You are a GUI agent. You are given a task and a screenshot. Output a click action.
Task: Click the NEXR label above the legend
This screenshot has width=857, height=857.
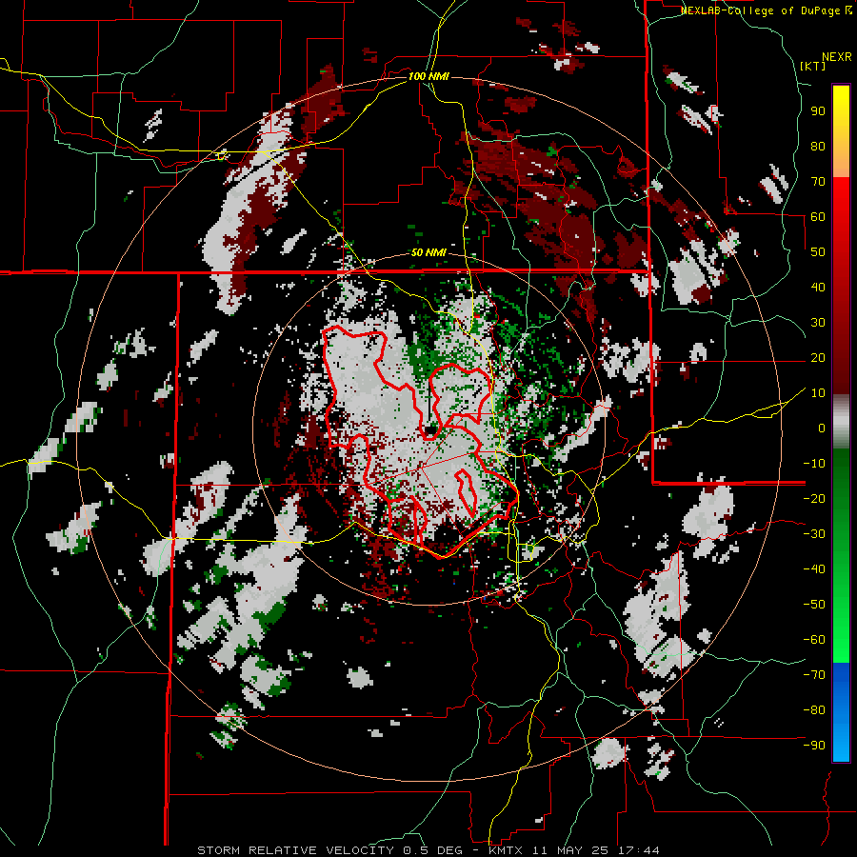(837, 57)
